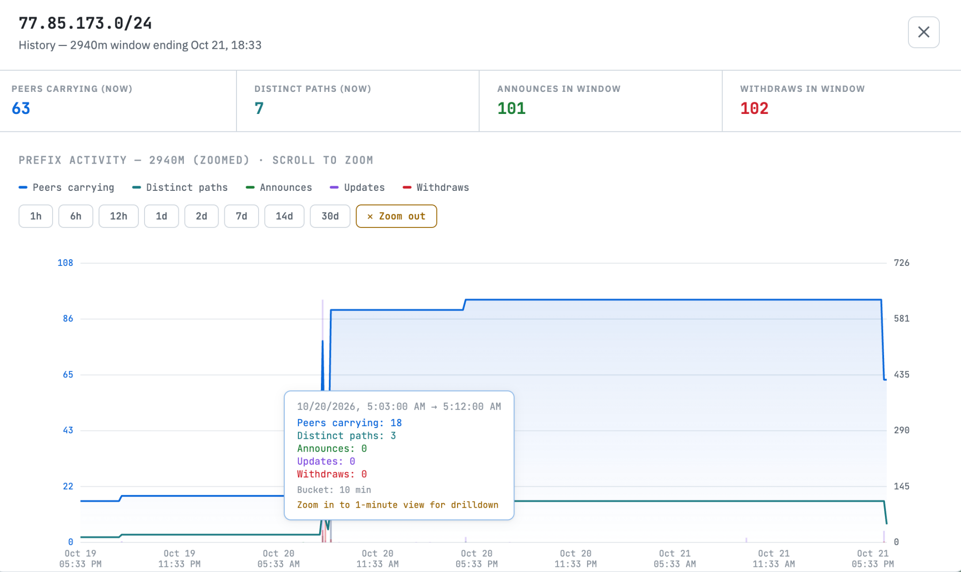Click the Zoom out button
This screenshot has width=961, height=572.
coord(397,216)
